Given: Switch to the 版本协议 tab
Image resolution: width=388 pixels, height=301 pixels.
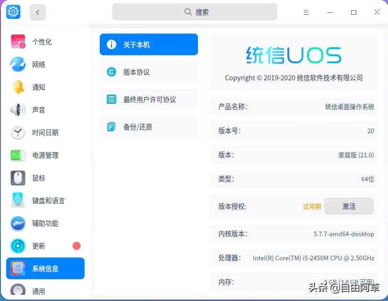Looking at the screenshot, I should pyautogui.click(x=148, y=72).
